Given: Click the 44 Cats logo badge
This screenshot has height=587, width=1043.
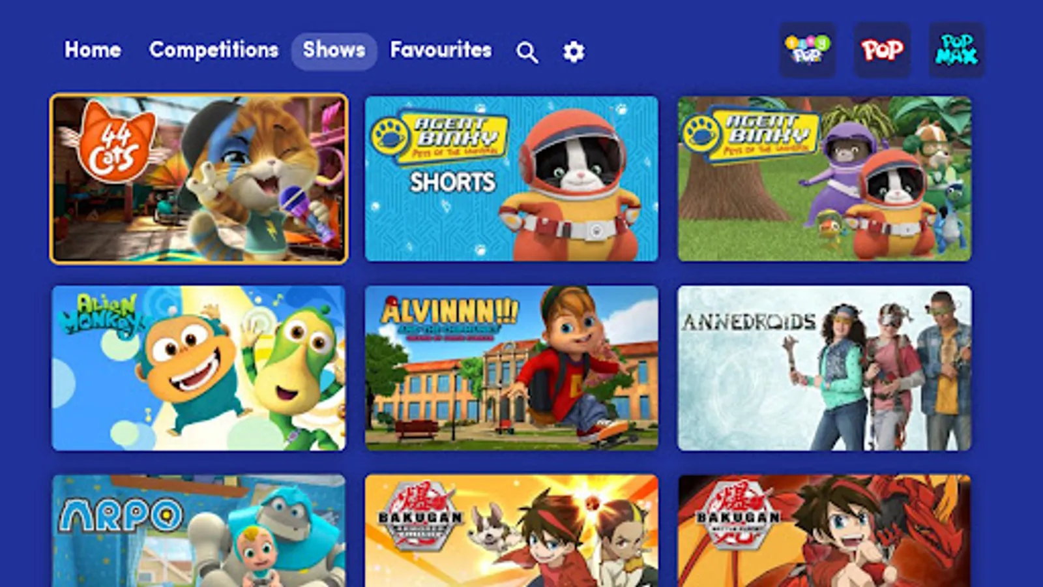Looking at the screenshot, I should tap(112, 142).
